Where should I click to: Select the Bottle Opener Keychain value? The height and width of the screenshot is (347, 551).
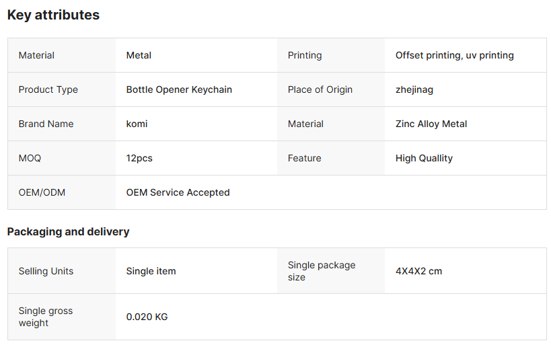(x=179, y=89)
